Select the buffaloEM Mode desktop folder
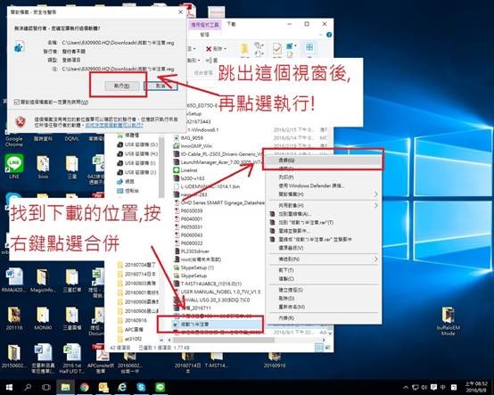This screenshot has height=395, width=494. [448, 321]
